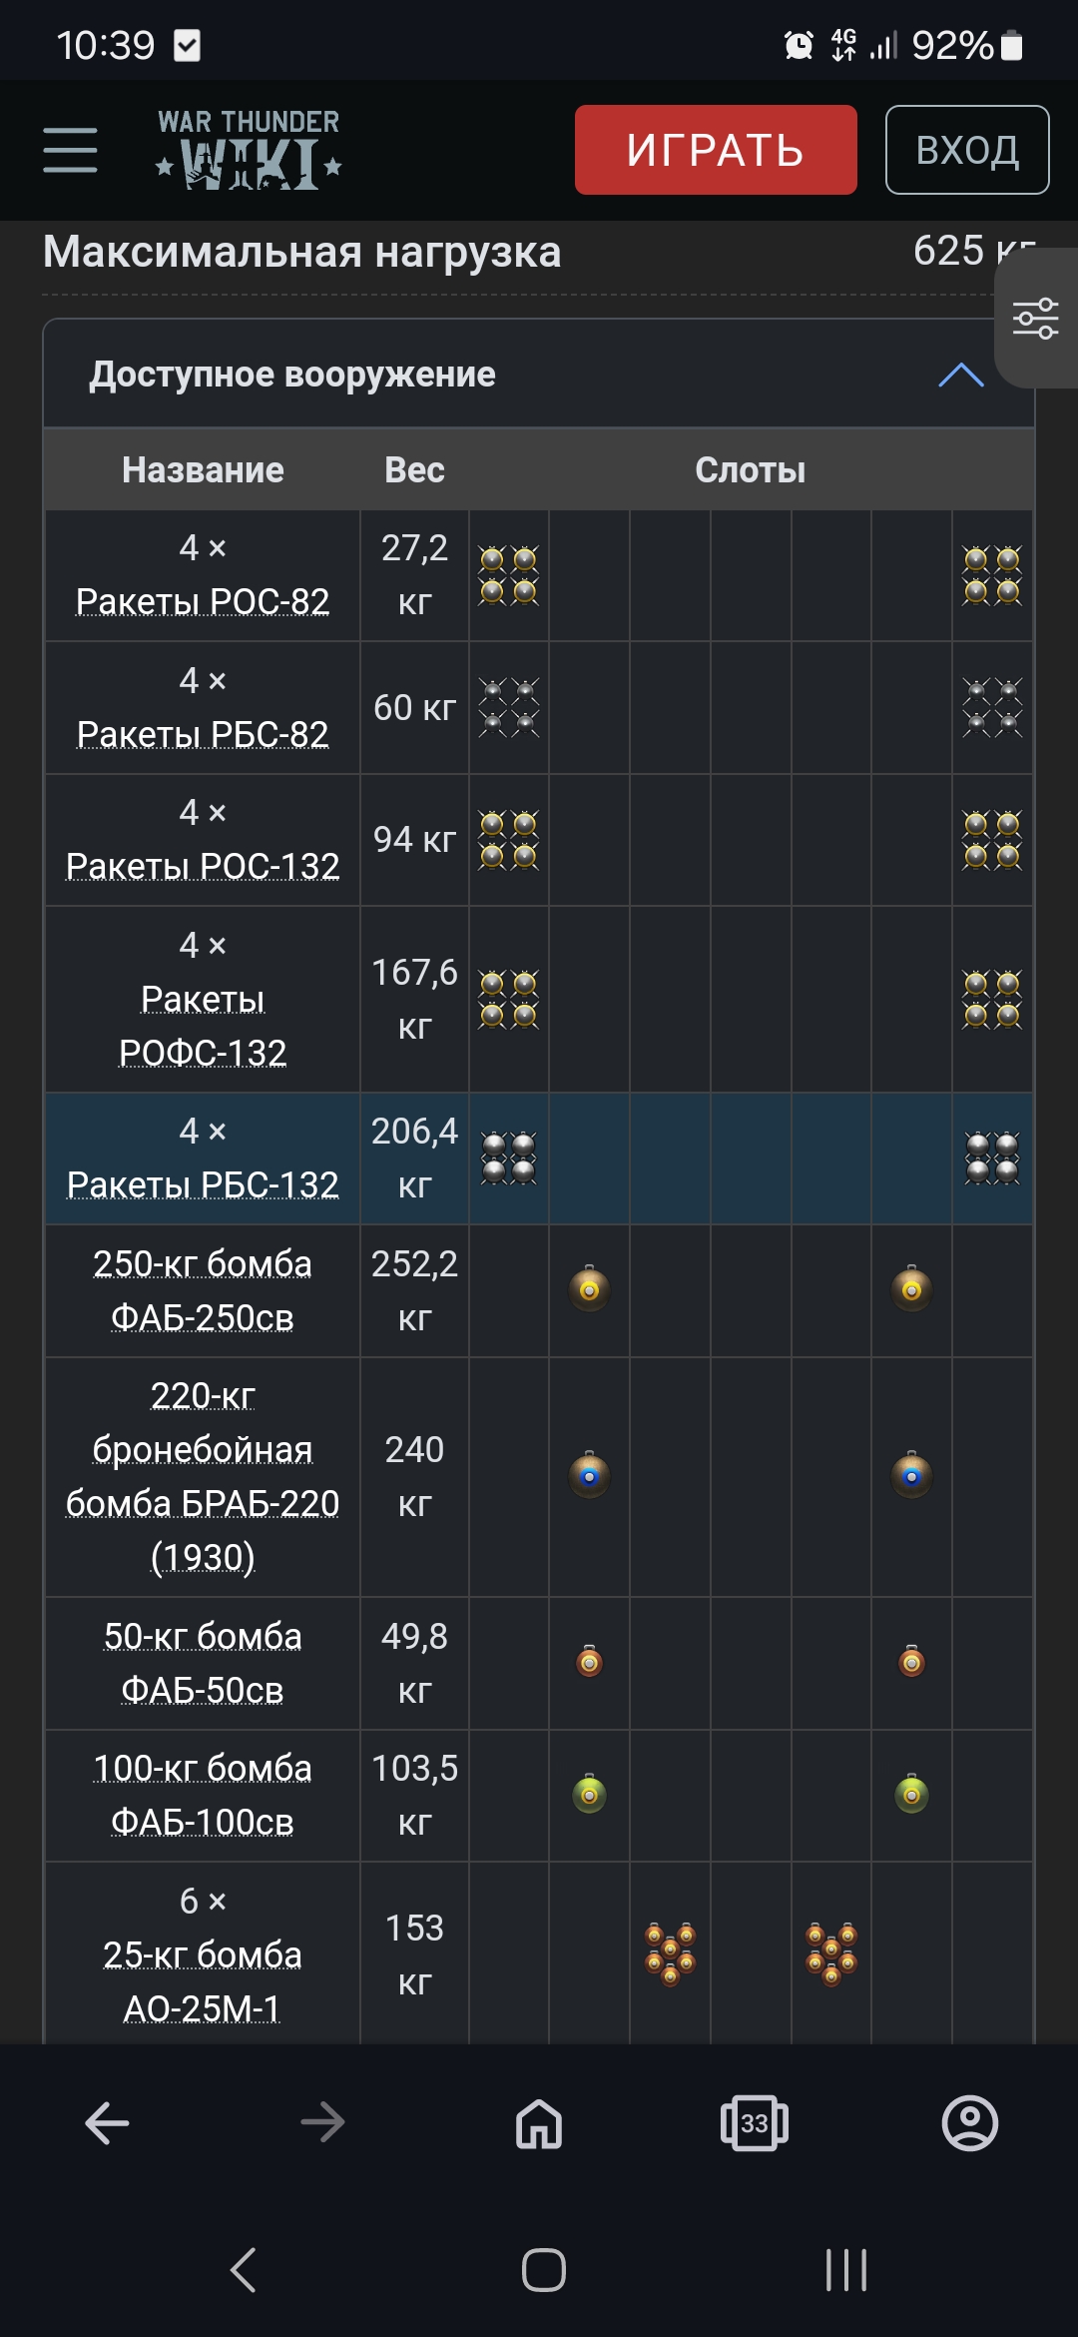
Task: Open the browser profile account icon
Action: (969, 2122)
